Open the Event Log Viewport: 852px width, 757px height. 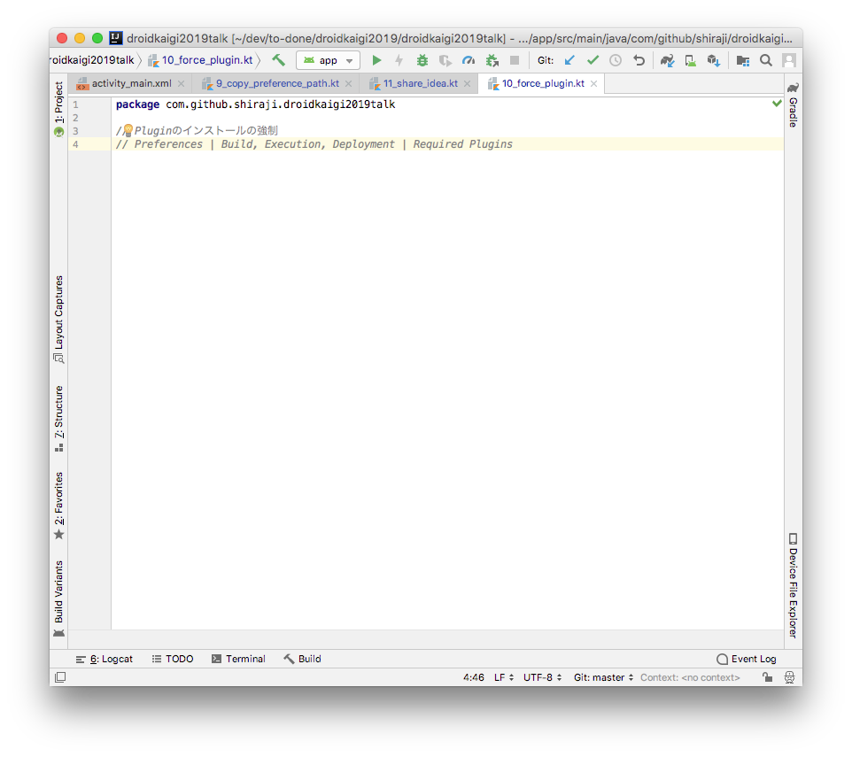747,659
